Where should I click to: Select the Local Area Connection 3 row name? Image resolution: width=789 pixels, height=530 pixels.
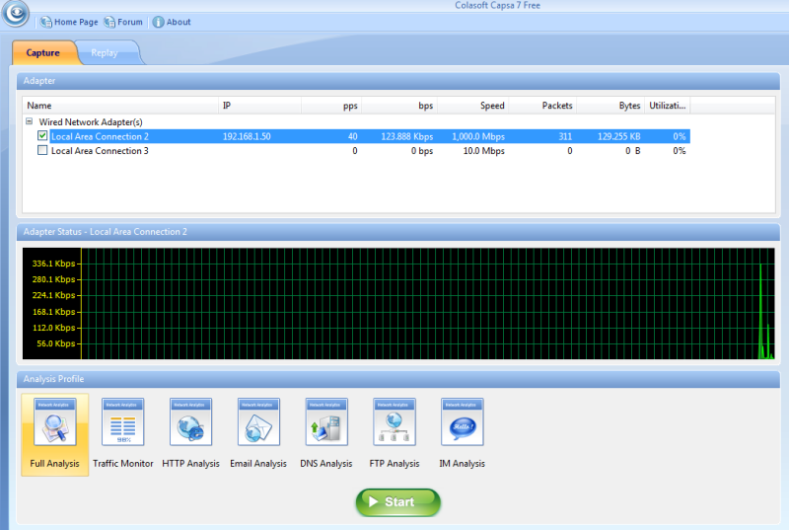click(100, 150)
